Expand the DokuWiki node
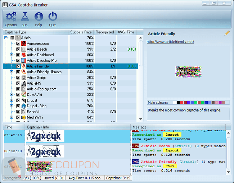234x183 pixels. click(12, 94)
